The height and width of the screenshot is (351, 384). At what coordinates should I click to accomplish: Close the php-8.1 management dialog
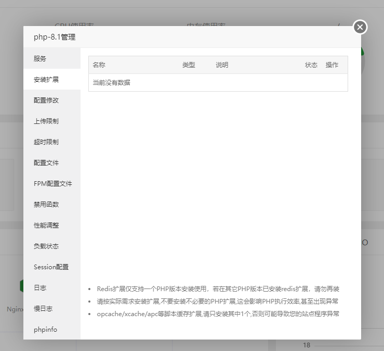tap(360, 27)
